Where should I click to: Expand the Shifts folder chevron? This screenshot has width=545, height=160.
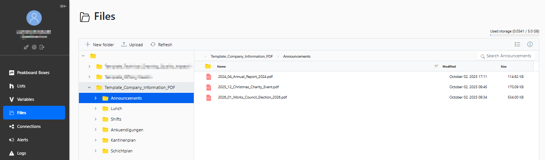[95, 119]
